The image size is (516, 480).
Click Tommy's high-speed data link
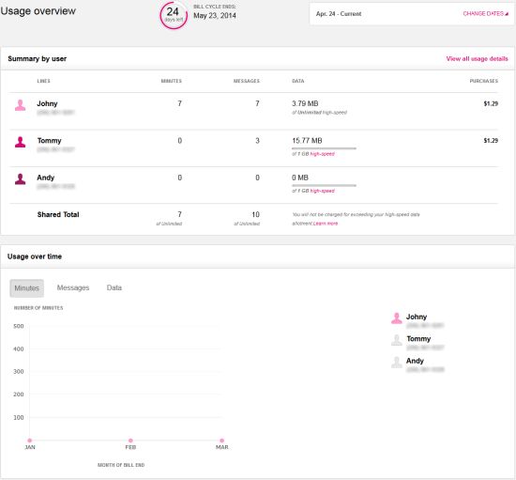coord(322,154)
